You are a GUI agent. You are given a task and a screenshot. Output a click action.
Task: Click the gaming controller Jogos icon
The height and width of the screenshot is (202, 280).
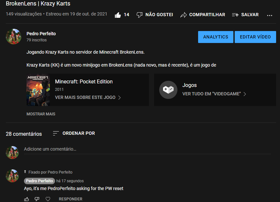coord(168,90)
